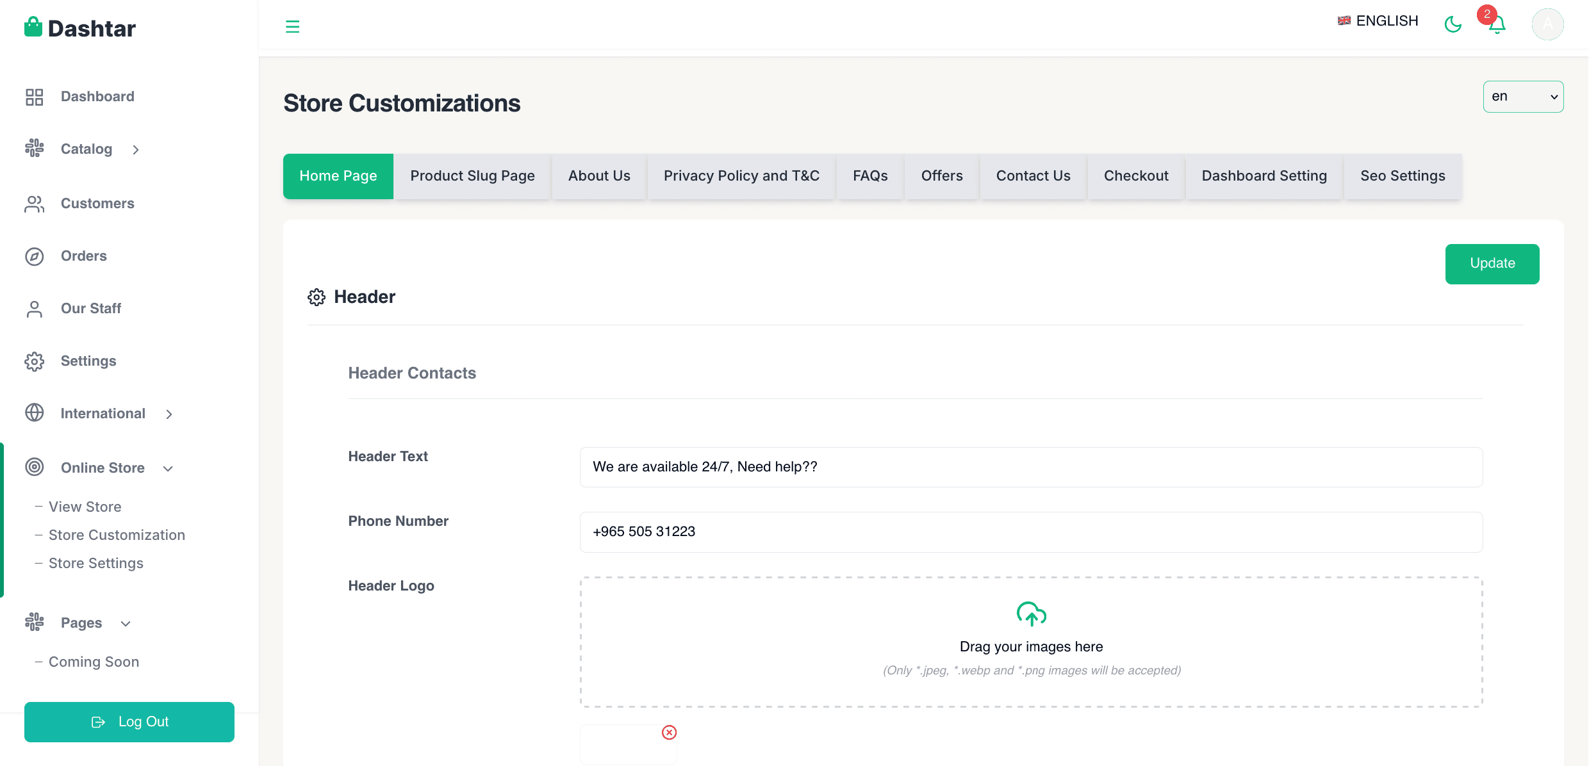Image resolution: width=1589 pixels, height=766 pixels.
Task: Select the Our Staff sidebar icon
Action: [x=34, y=308]
